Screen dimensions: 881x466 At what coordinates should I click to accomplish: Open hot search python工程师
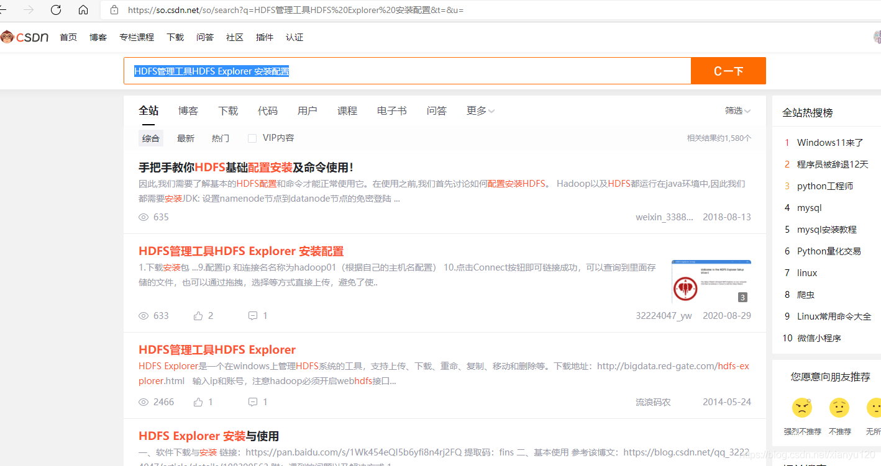[x=825, y=186]
